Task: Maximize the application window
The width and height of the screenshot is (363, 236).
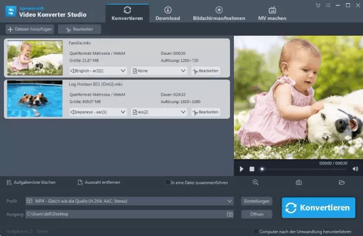Action: tap(348, 5)
